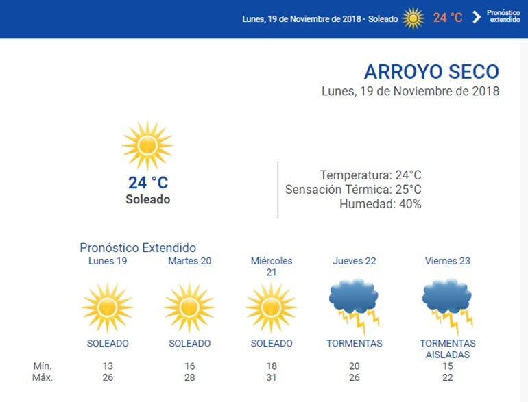The width and height of the screenshot is (528, 402).
Task: Select the Lunes 19 sunny icon
Action: point(108,307)
